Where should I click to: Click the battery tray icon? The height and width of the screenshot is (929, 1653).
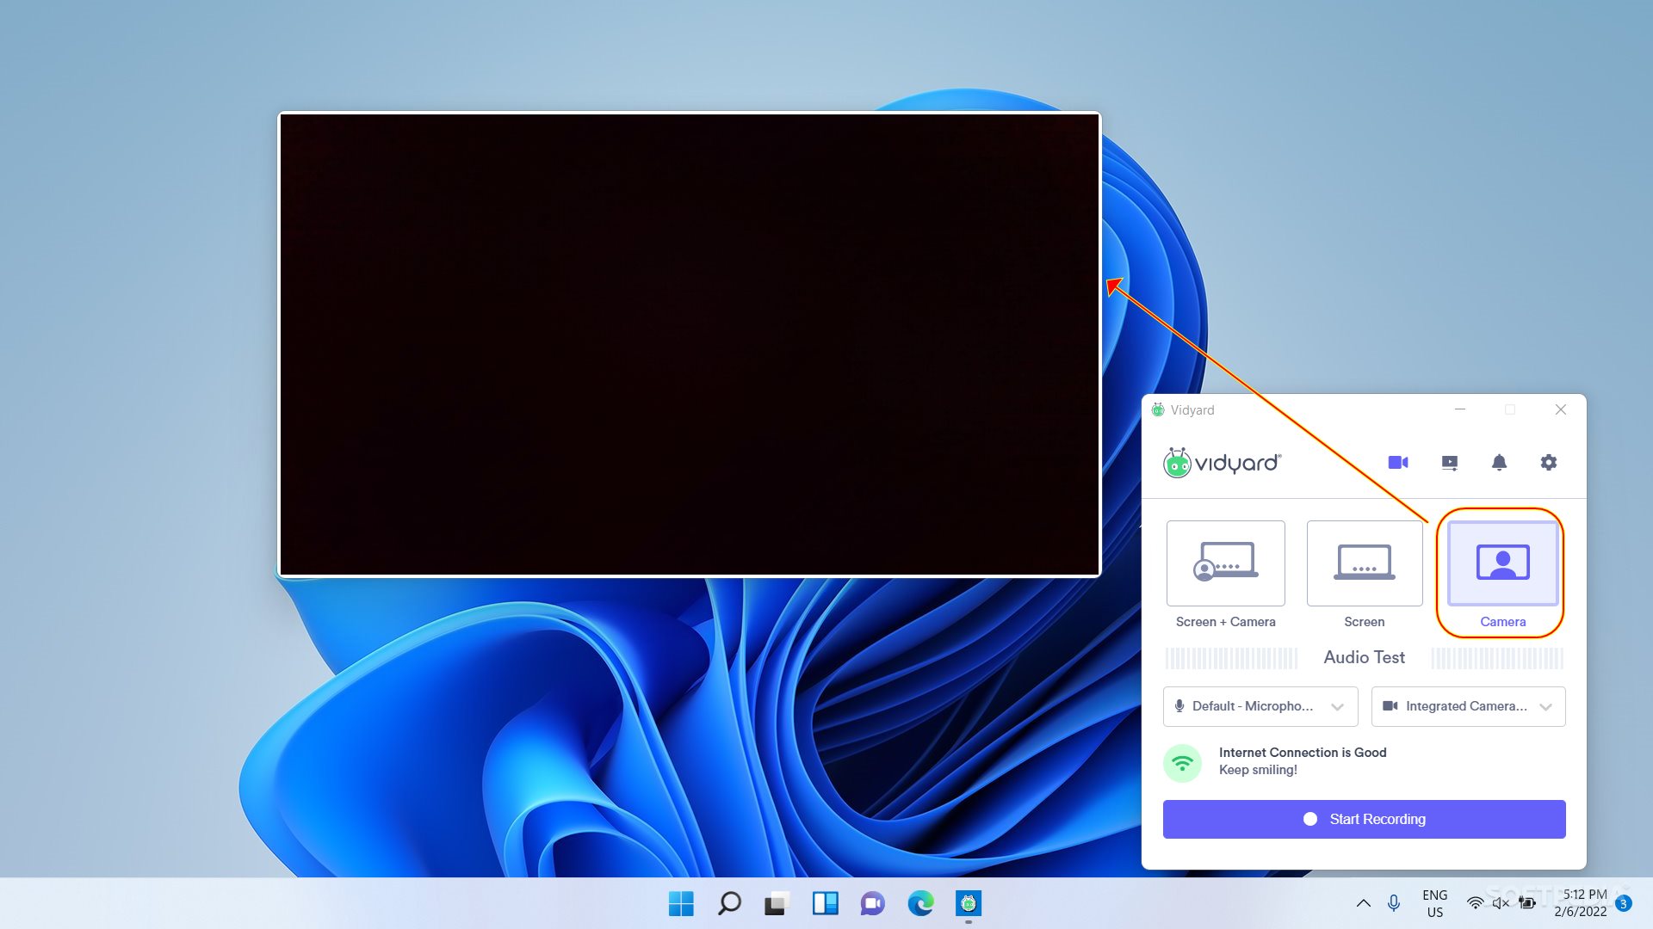[x=1527, y=903]
